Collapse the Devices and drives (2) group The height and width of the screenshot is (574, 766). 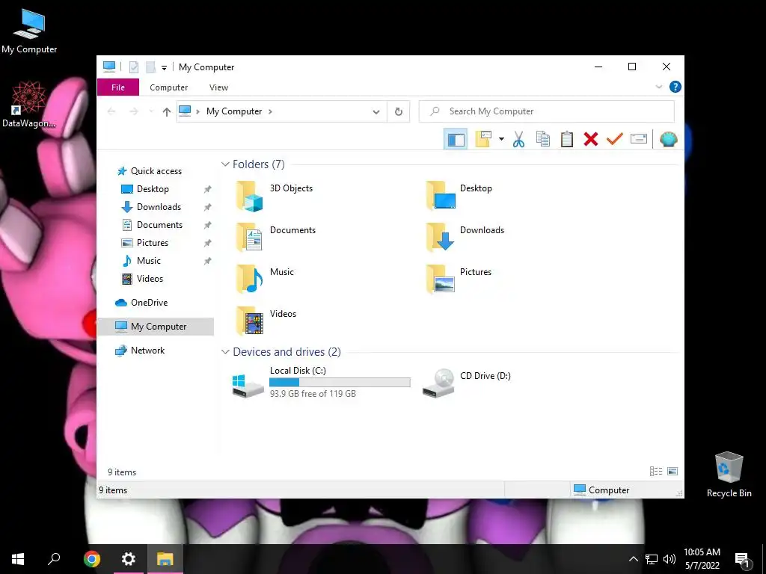point(225,352)
